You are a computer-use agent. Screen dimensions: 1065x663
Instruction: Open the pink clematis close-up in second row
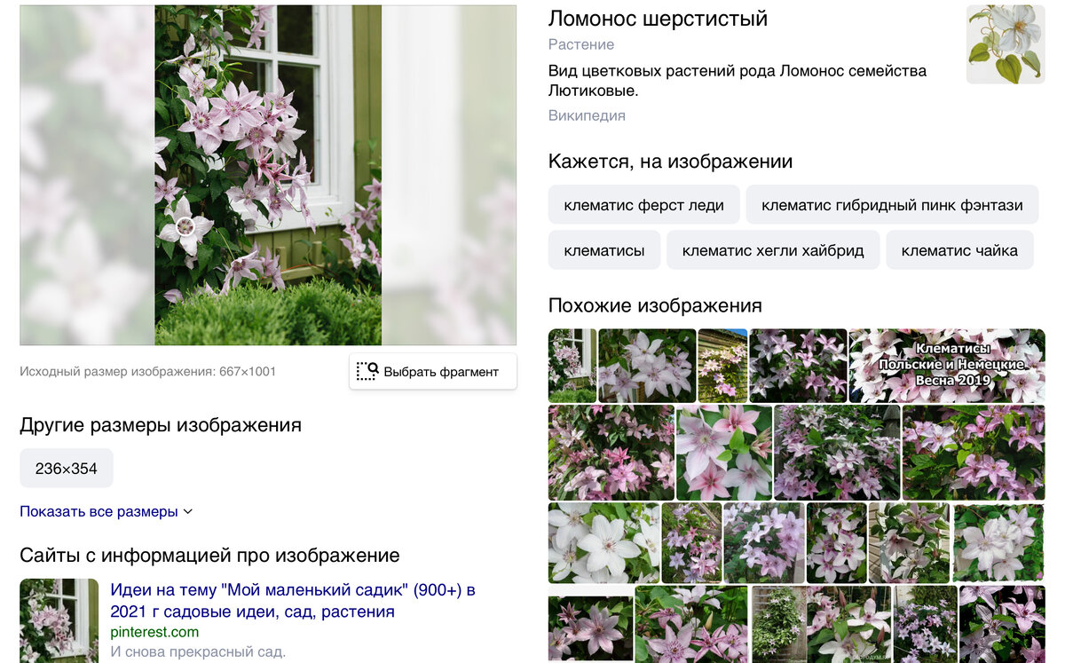[724, 453]
